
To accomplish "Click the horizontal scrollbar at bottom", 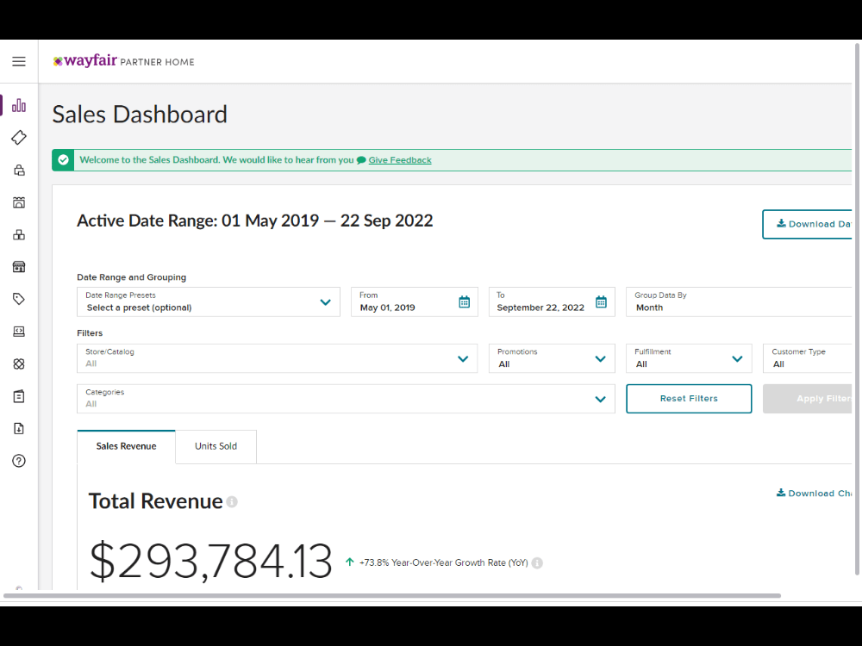I will [392, 595].
